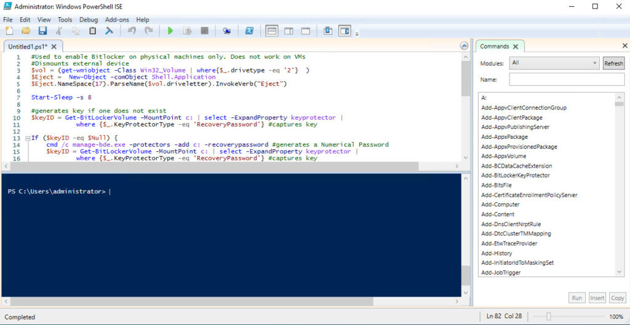Open the File menu
The height and width of the screenshot is (325, 630).
point(7,19)
